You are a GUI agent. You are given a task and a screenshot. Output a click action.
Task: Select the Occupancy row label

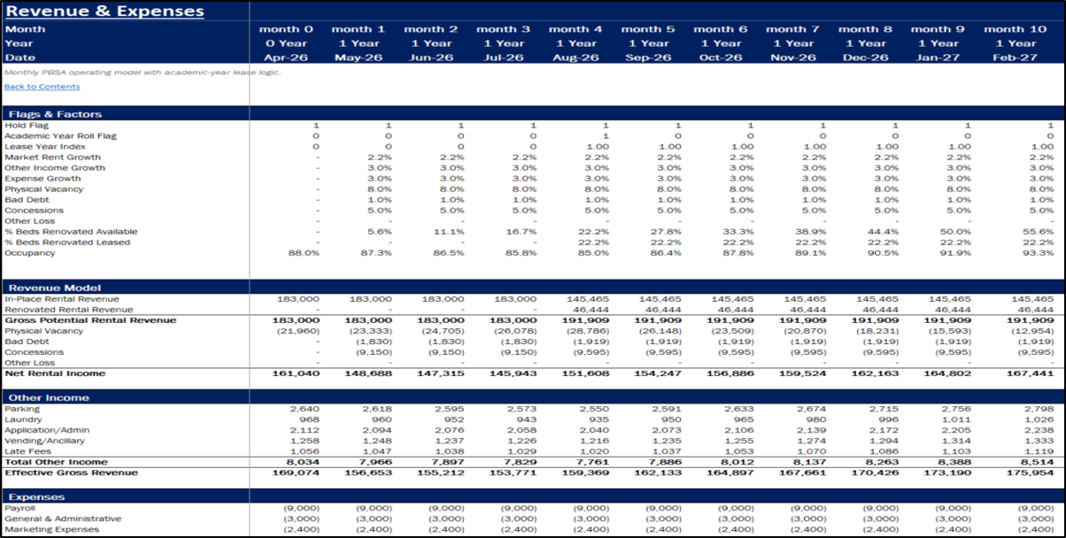click(x=29, y=253)
